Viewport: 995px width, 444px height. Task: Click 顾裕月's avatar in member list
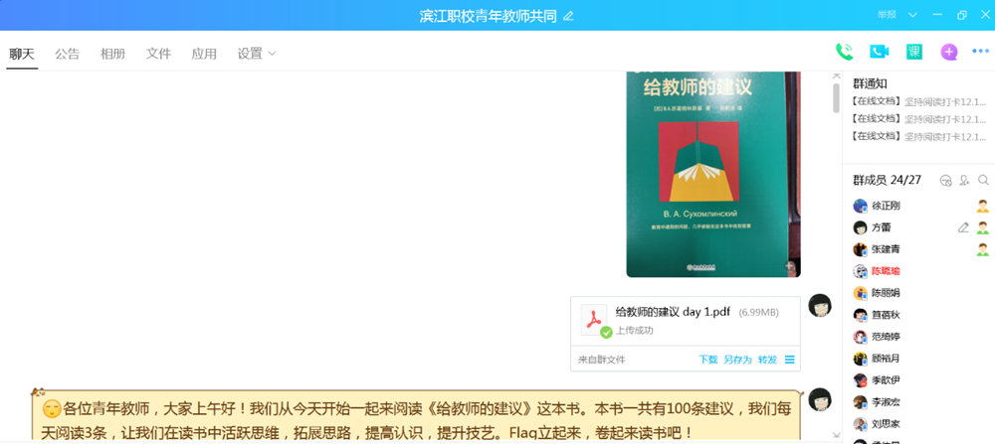[x=861, y=359]
